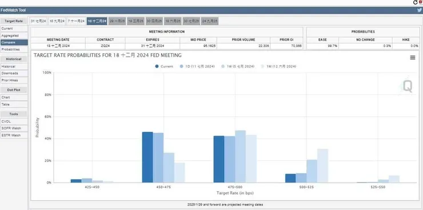Toggle the 1W (5 七月 2024) series

click(237, 66)
